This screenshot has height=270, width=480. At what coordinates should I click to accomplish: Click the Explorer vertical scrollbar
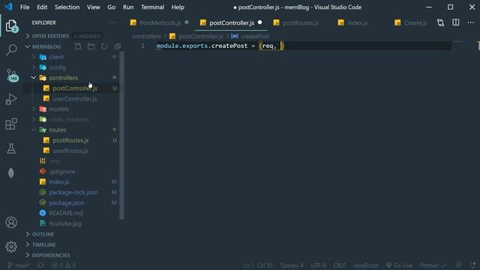click(x=121, y=135)
